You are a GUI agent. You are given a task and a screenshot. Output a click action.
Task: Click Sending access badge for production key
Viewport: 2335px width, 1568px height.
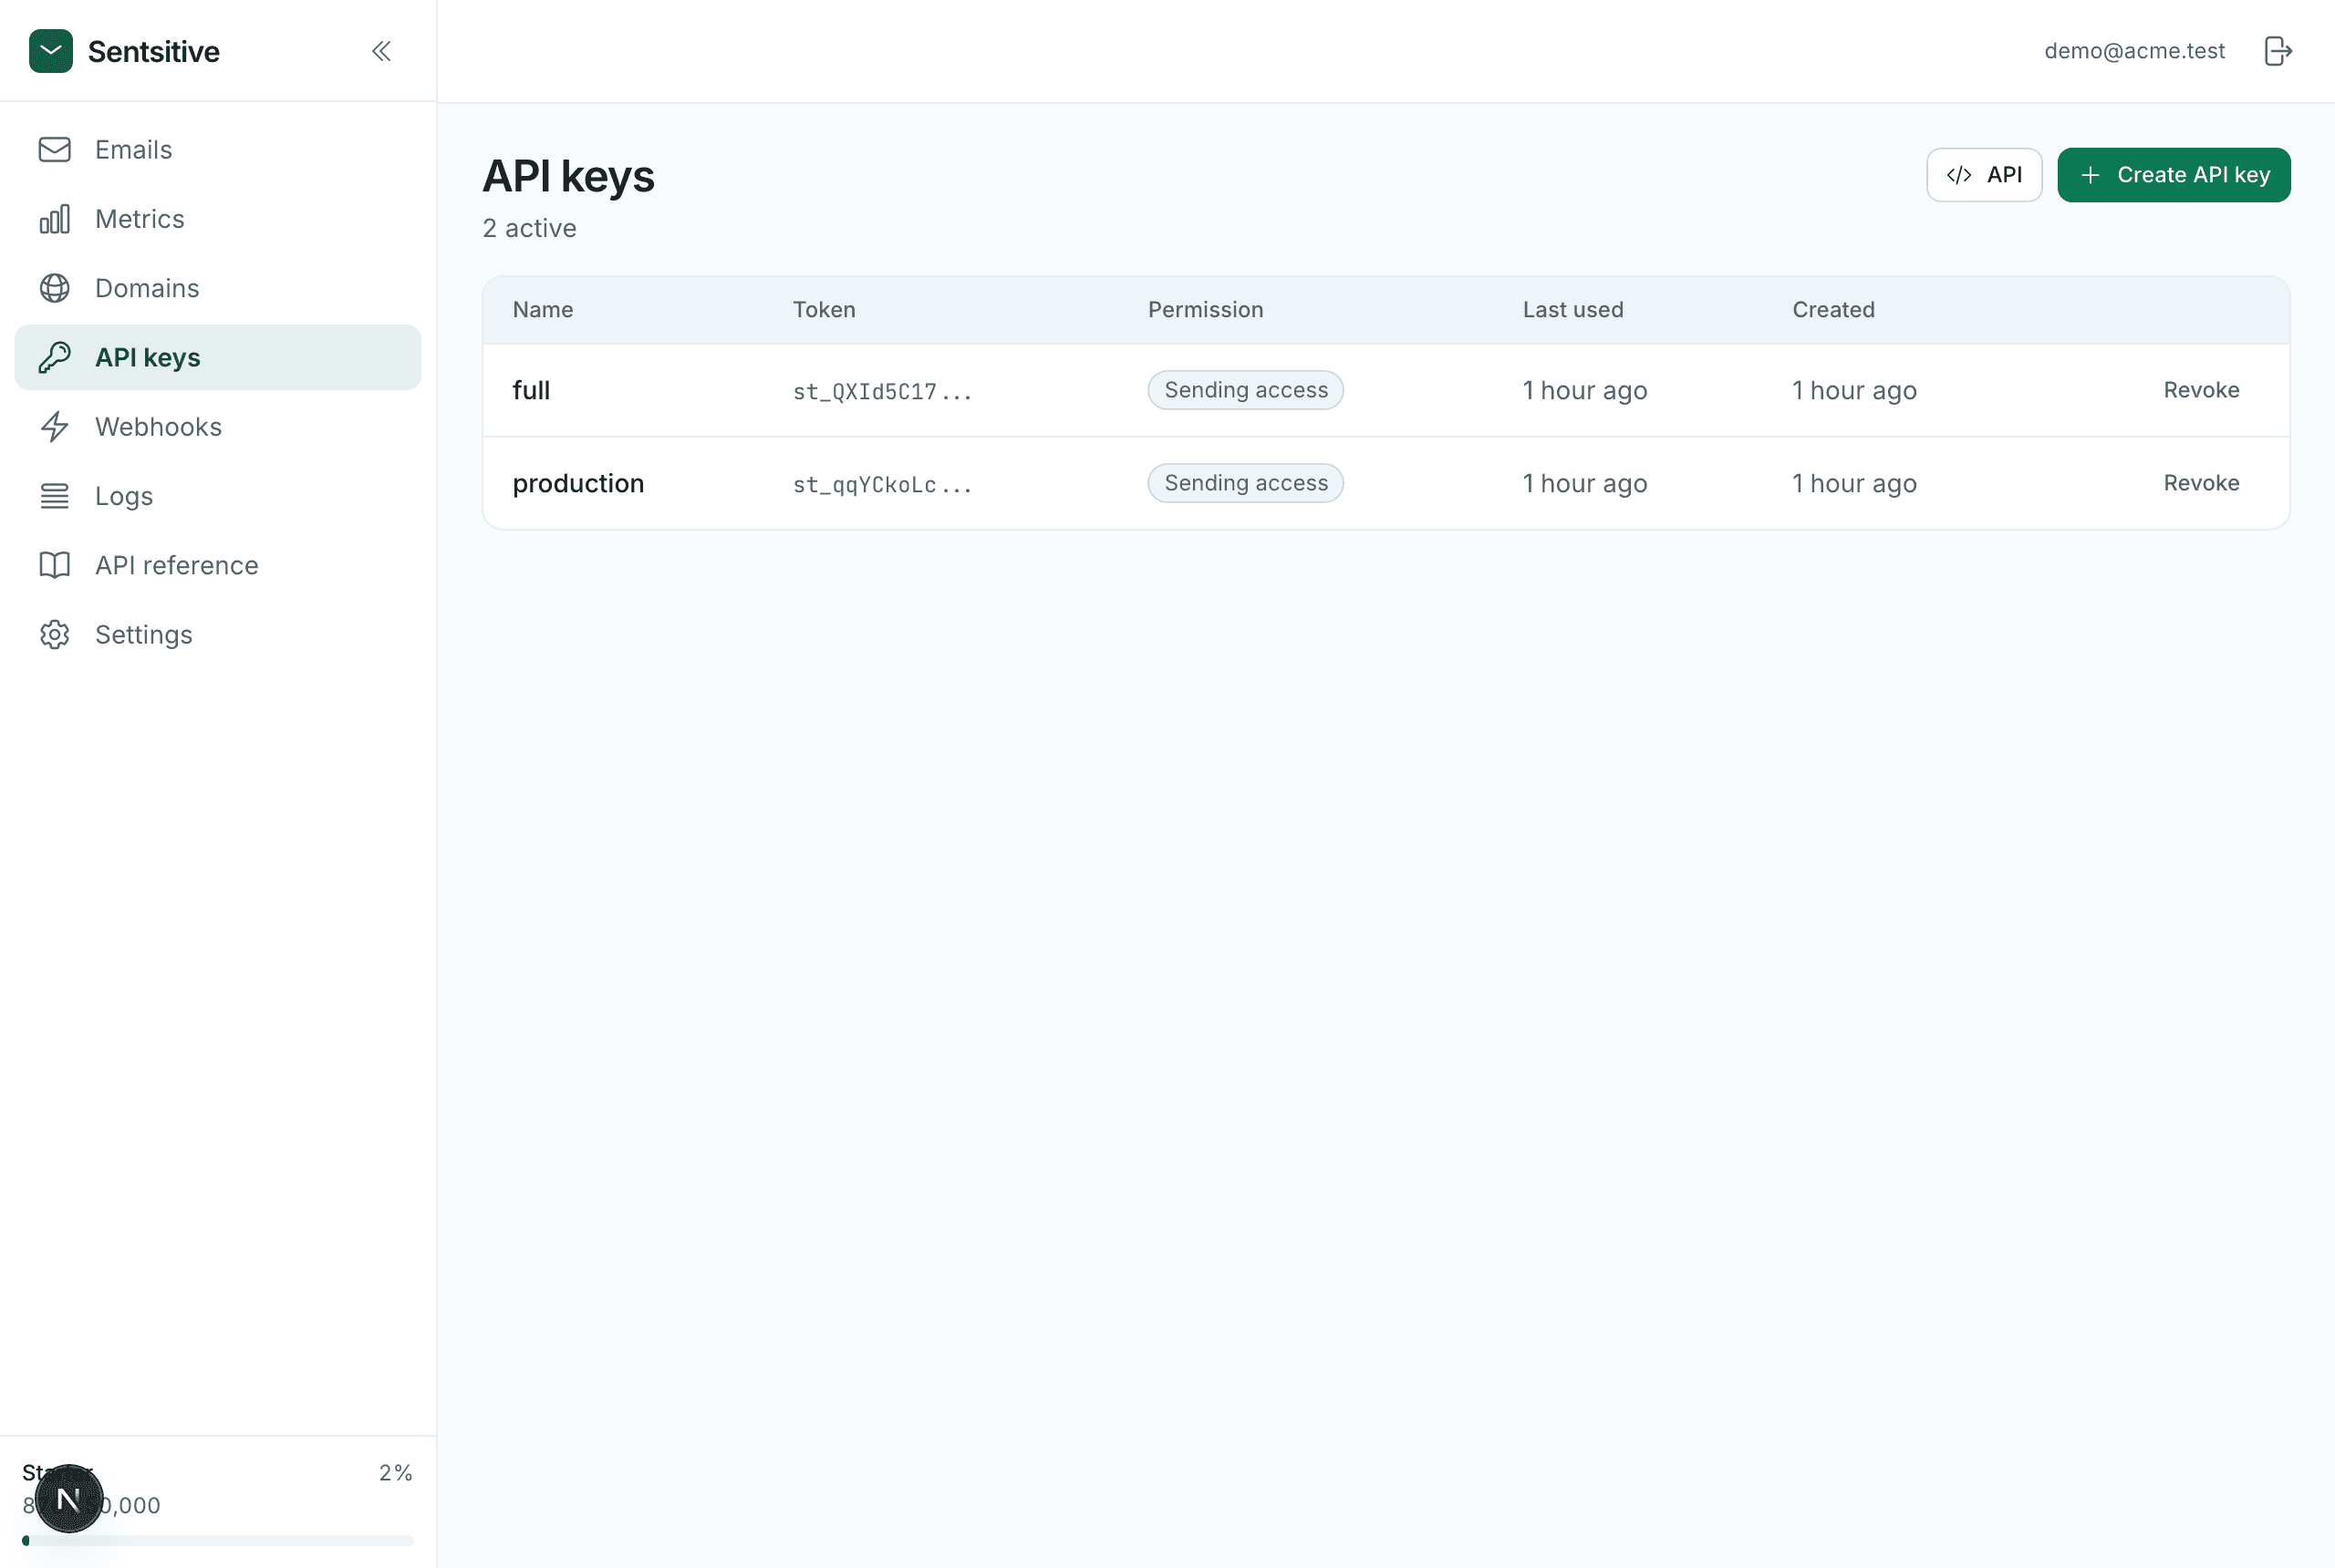pos(1246,483)
